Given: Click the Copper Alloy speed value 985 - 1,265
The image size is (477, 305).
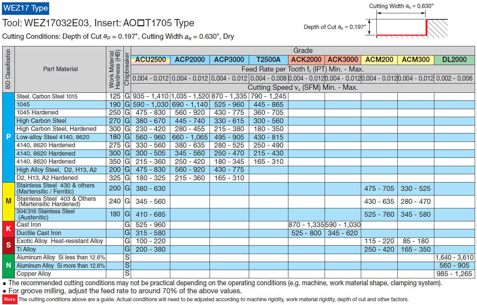Looking at the screenshot, I should click(454, 274).
